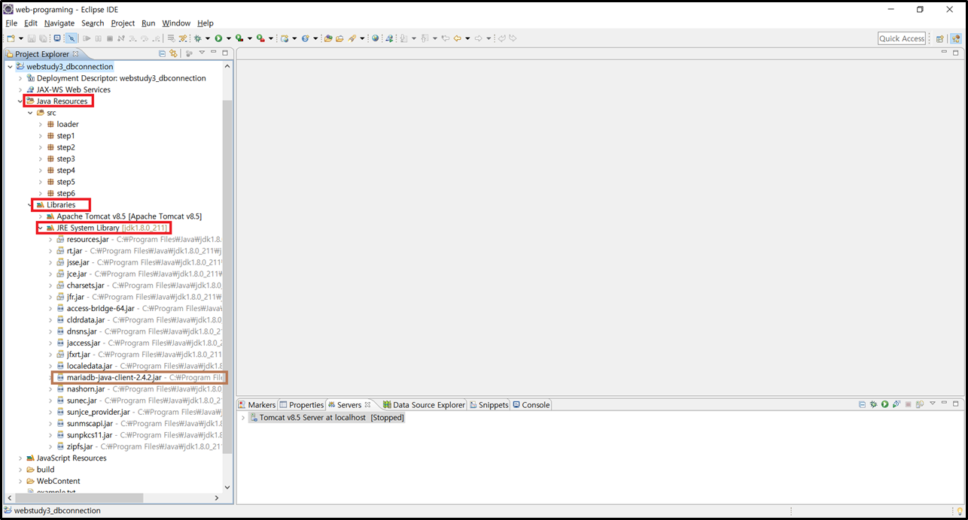Switch to the Snippets tab

(x=489, y=405)
